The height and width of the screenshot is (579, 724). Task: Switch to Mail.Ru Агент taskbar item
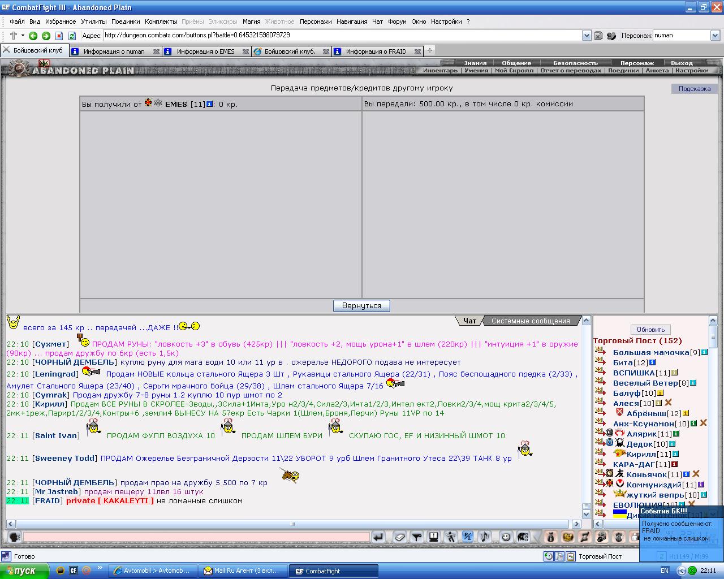243,571
